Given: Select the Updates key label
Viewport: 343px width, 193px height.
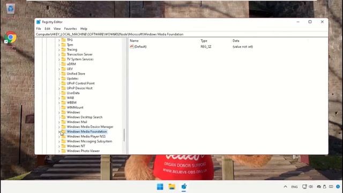Looking at the screenshot, I should click(73, 78).
